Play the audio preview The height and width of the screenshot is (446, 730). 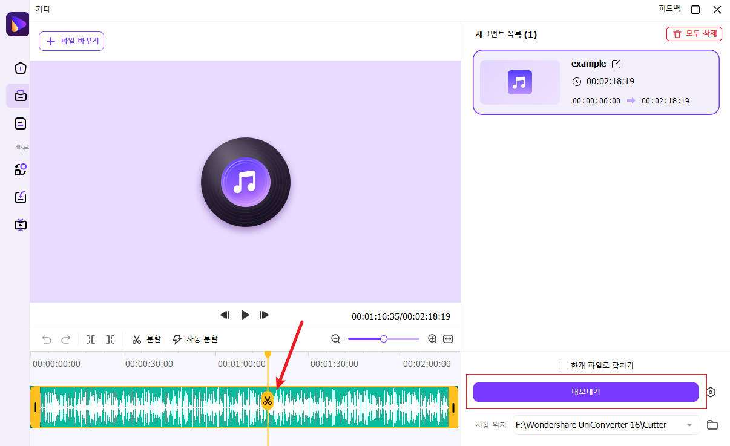click(x=245, y=315)
